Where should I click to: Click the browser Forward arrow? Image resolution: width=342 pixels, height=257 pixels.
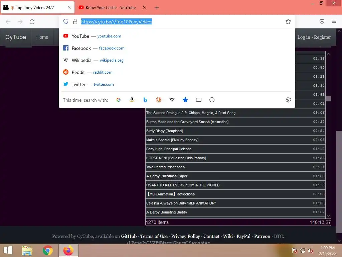(20, 21)
